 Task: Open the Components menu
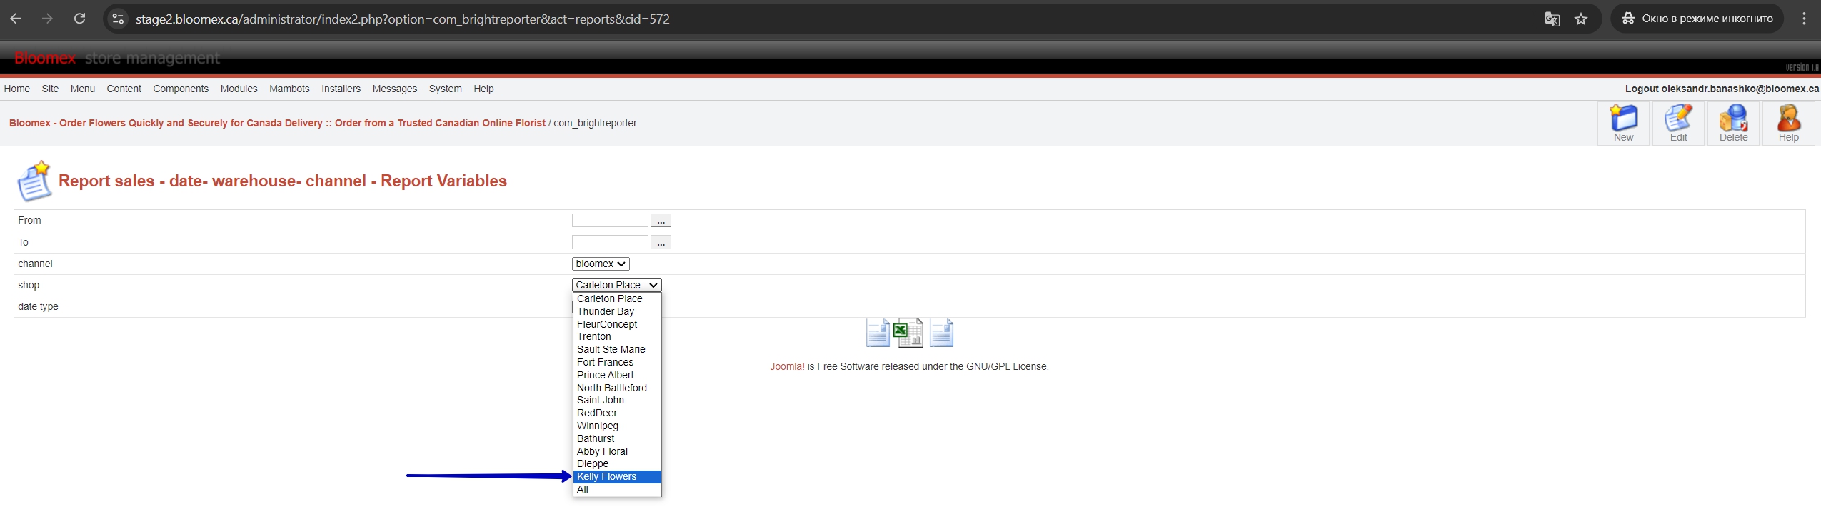pos(181,89)
